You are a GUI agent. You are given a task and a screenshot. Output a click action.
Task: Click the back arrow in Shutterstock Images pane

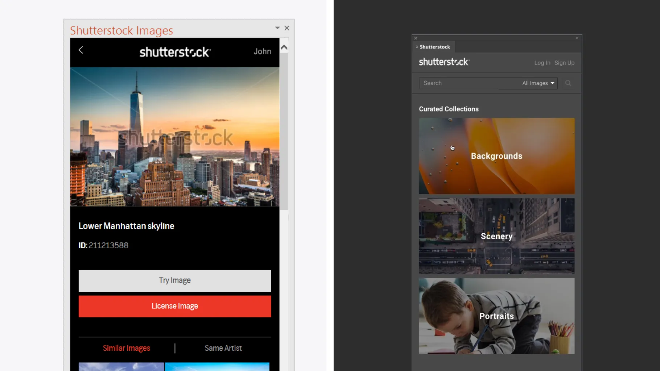[81, 50]
